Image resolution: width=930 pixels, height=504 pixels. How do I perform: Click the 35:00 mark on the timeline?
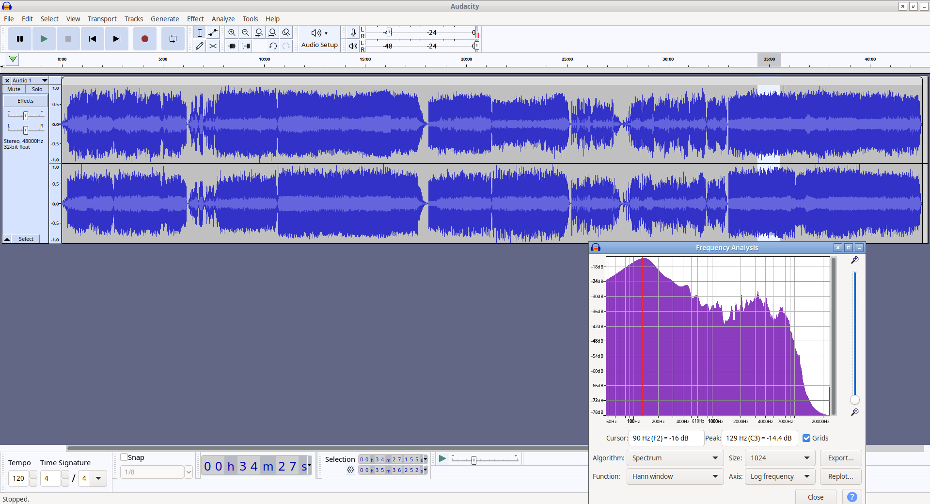coord(769,59)
